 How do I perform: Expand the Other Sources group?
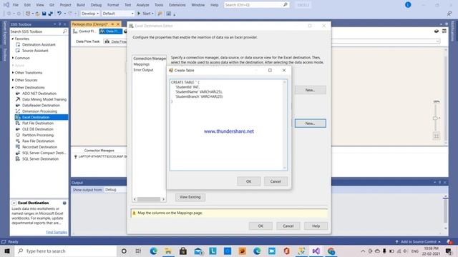(13, 80)
